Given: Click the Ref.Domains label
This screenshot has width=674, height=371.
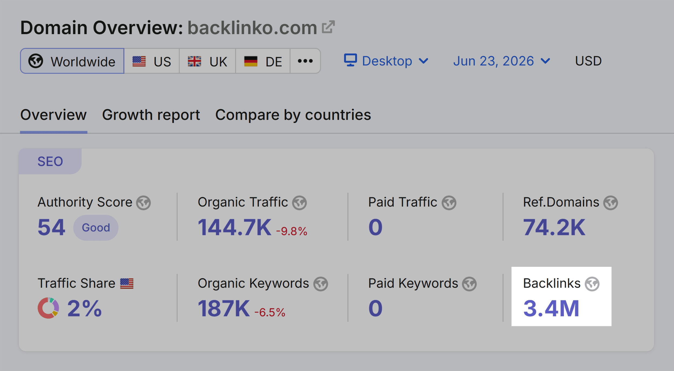Looking at the screenshot, I should coord(561,202).
